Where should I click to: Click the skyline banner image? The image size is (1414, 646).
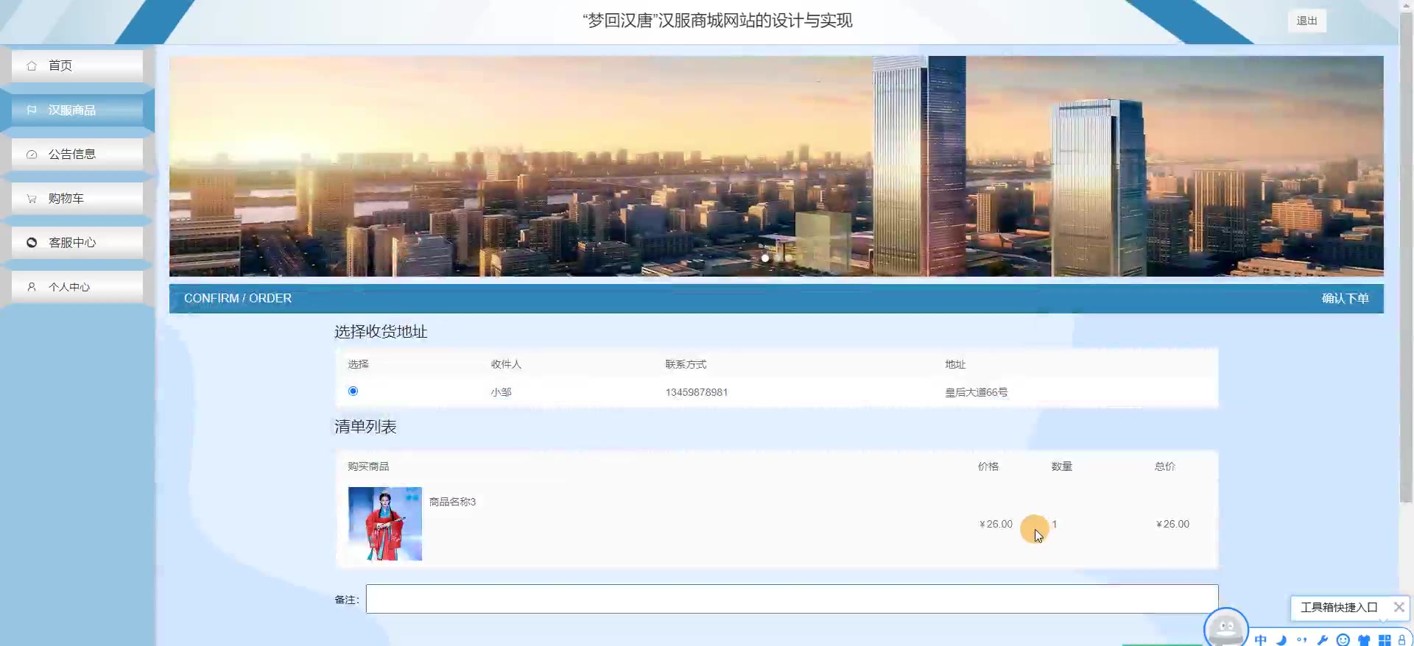[x=776, y=166]
